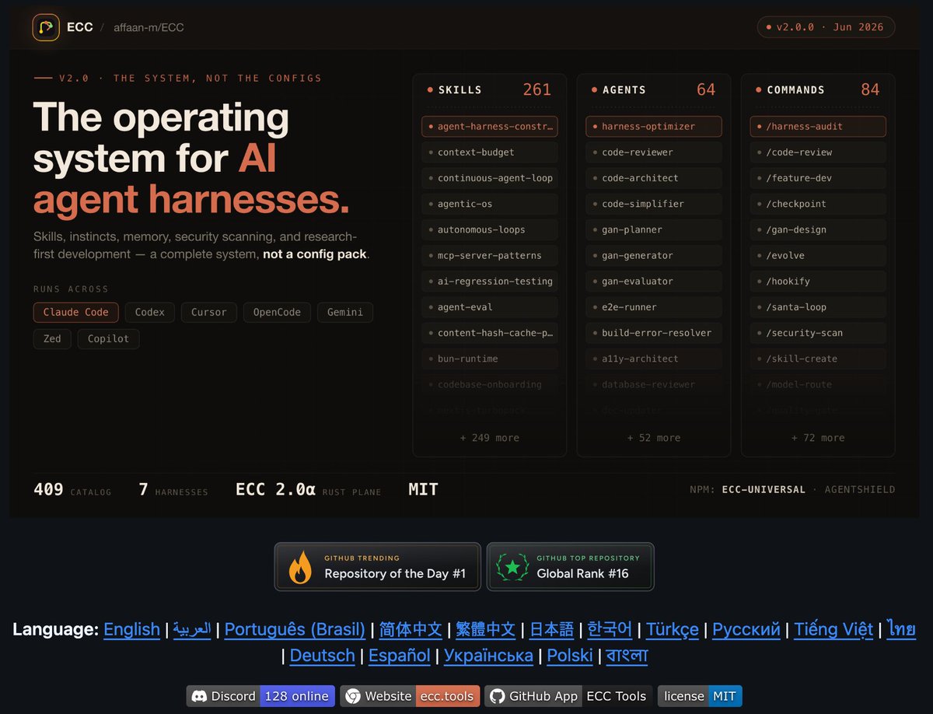Switch language to Русский
Image resolution: width=933 pixels, height=714 pixels.
(x=746, y=629)
